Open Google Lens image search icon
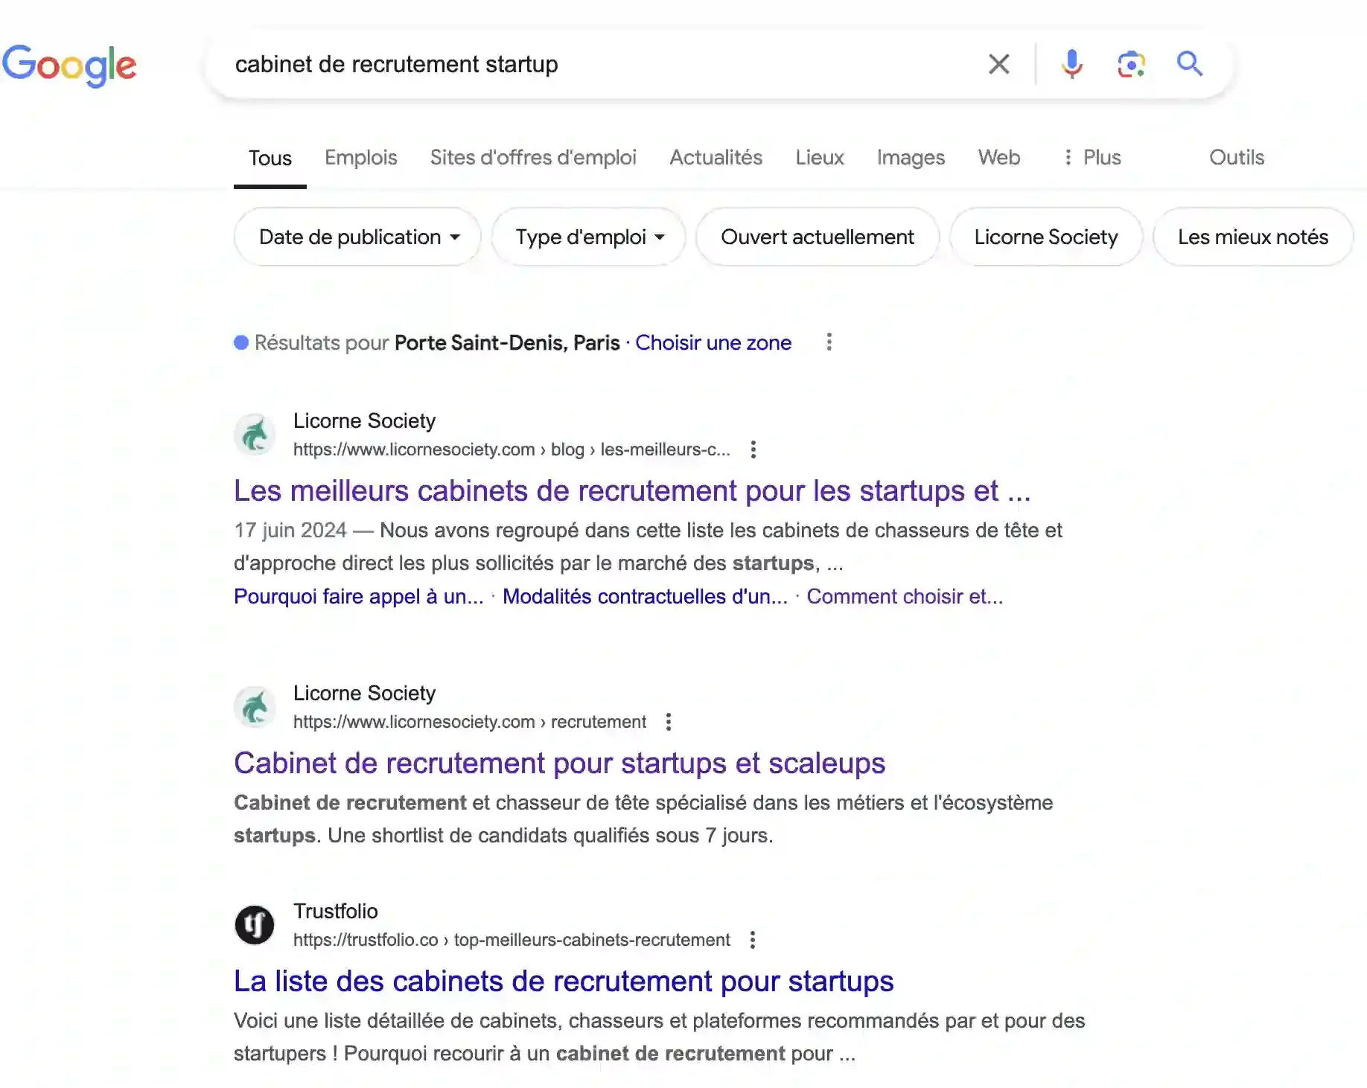 [1131, 64]
